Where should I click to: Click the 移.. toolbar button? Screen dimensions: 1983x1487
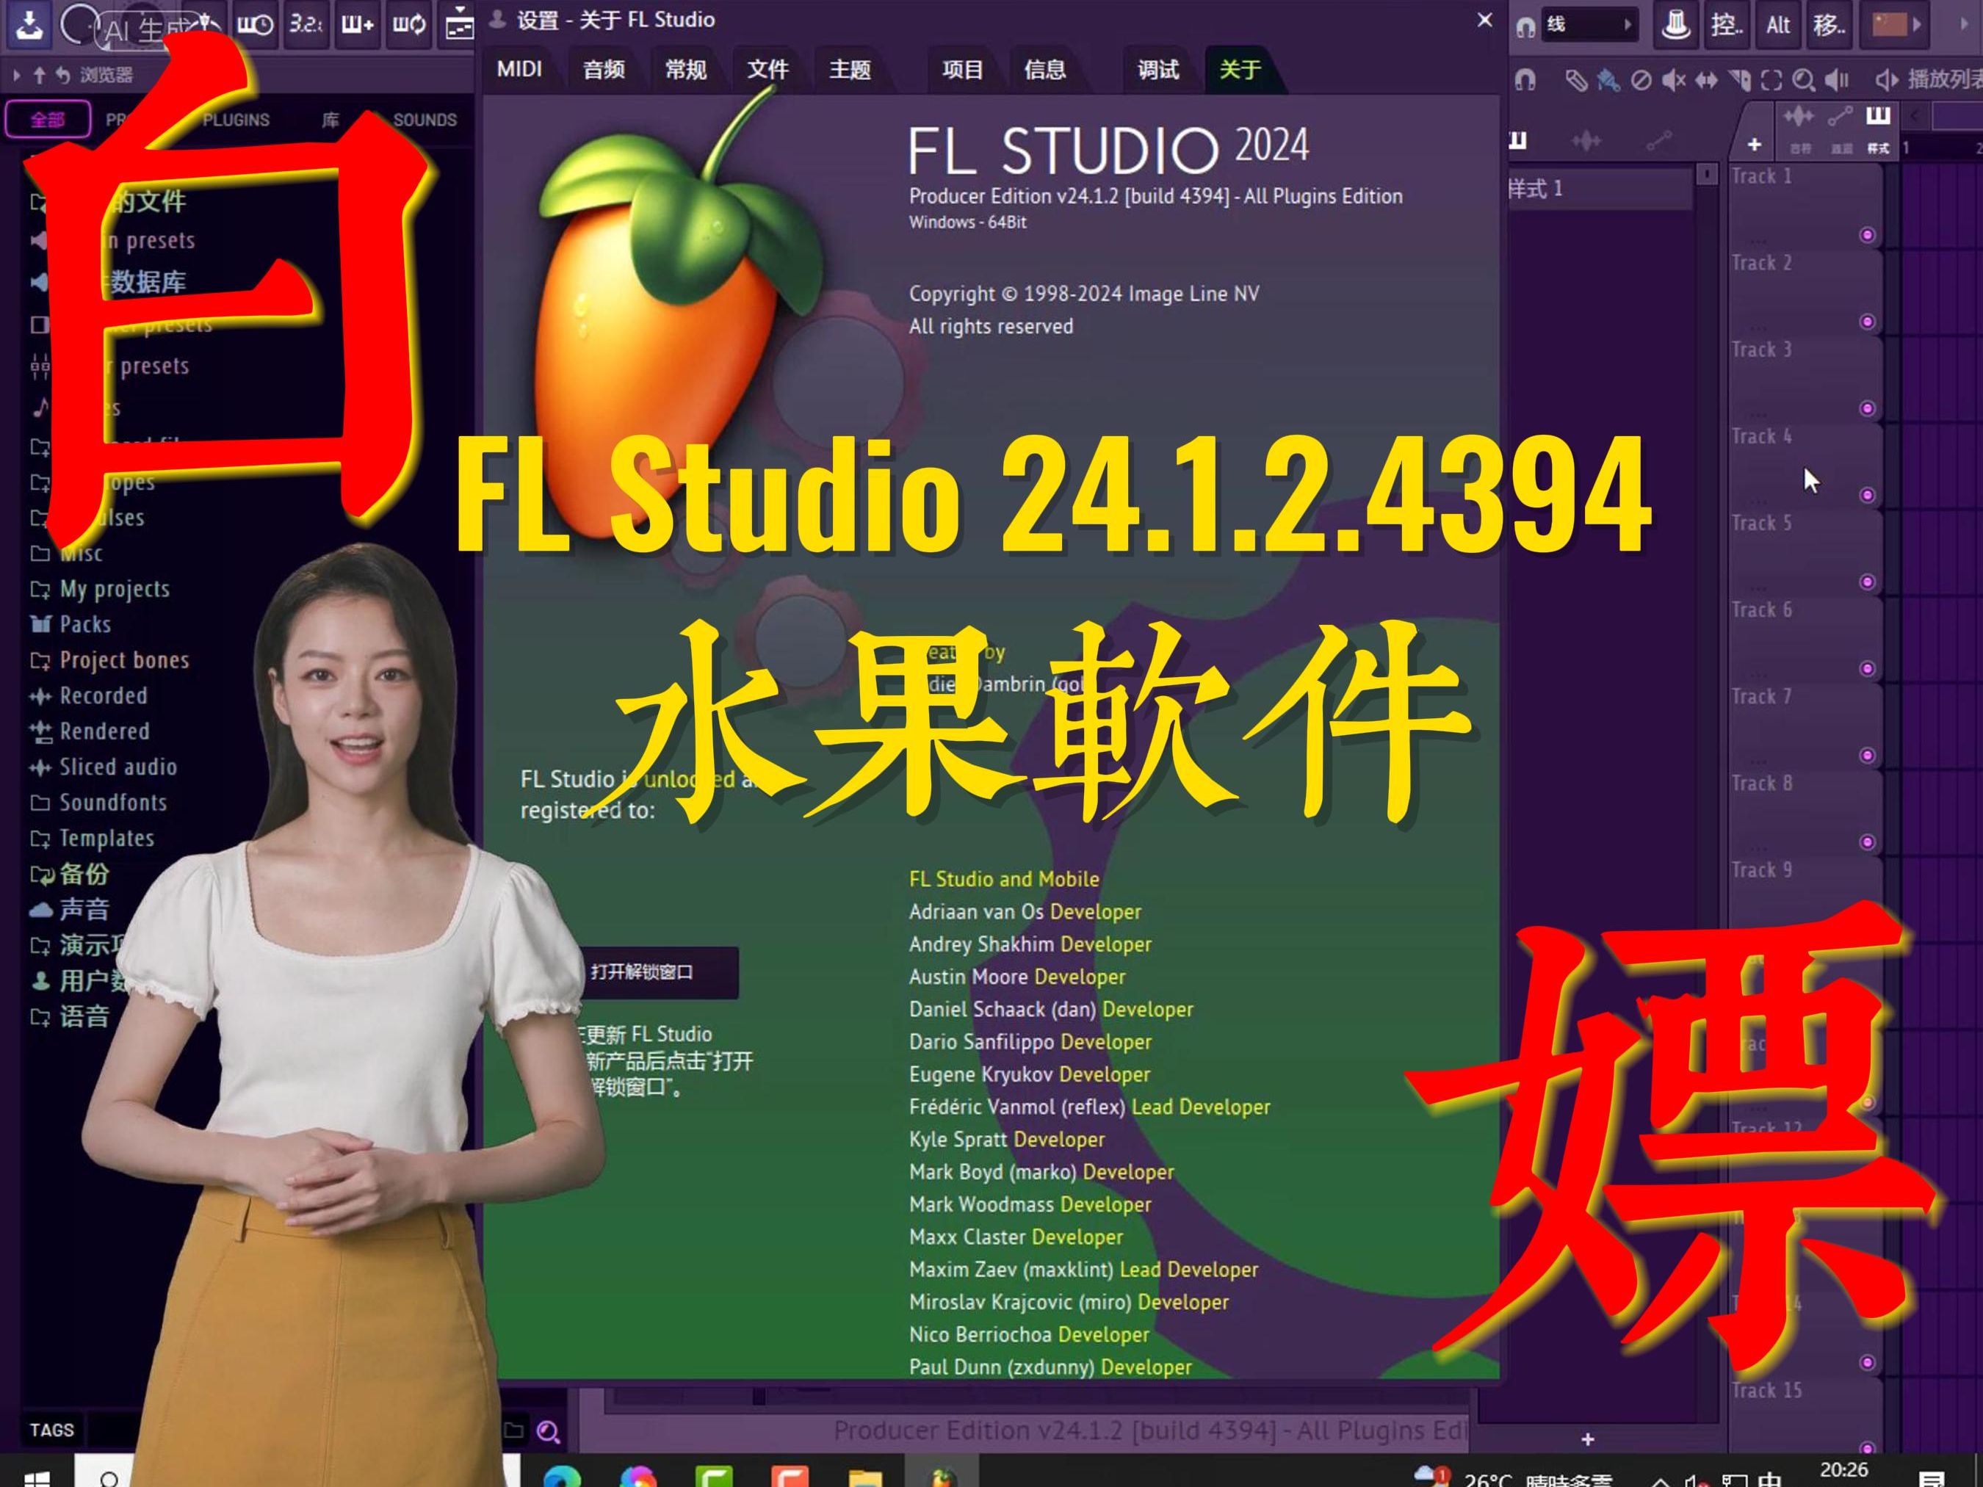1829,24
